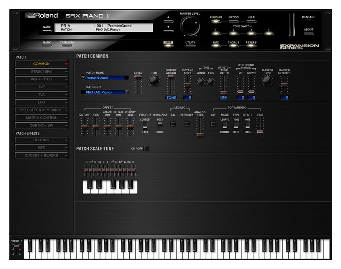Open the MFX patch effects section

[x=41, y=147]
